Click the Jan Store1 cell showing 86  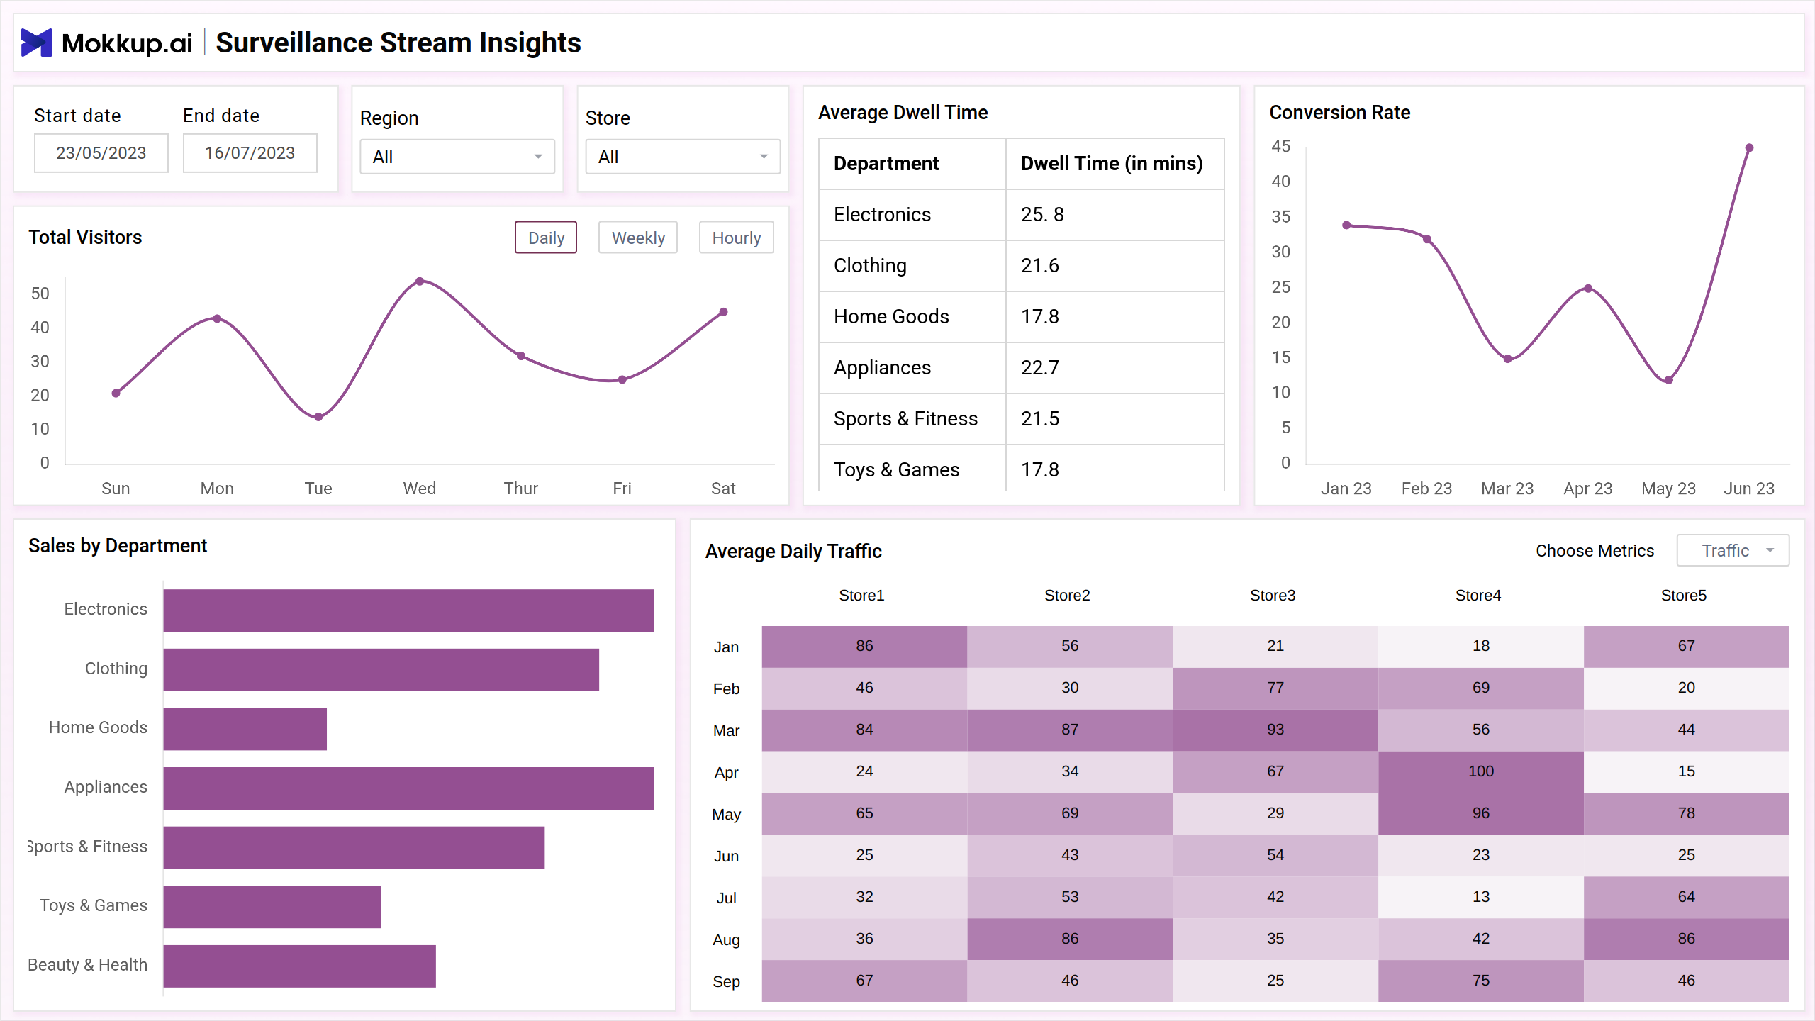pos(864,647)
